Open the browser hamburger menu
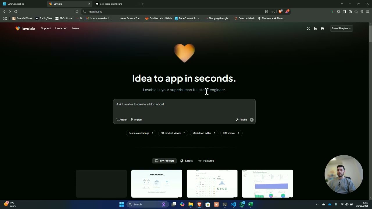Screen dimensions: 372x209 point(368,12)
